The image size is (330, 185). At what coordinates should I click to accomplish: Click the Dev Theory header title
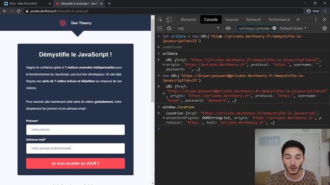pyautogui.click(x=81, y=23)
